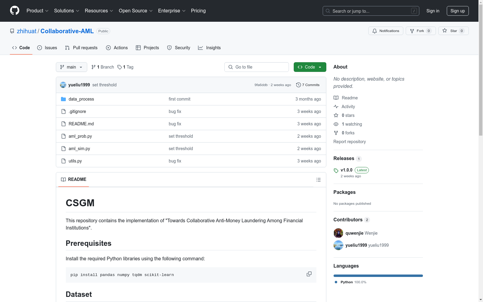Open the Report repository link
The height and width of the screenshot is (302, 483).
click(x=350, y=142)
